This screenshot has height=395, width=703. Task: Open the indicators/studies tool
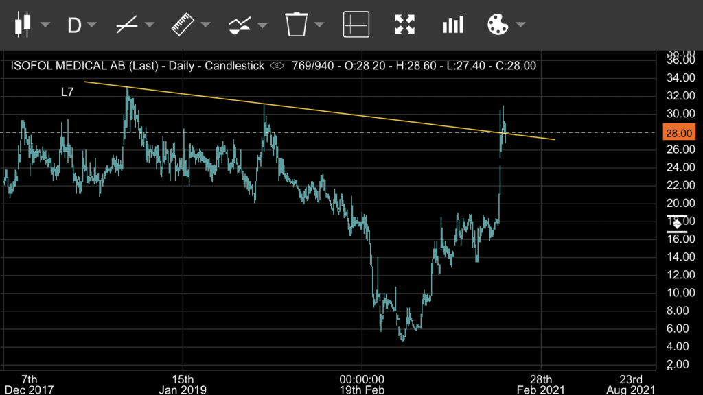tap(239, 25)
